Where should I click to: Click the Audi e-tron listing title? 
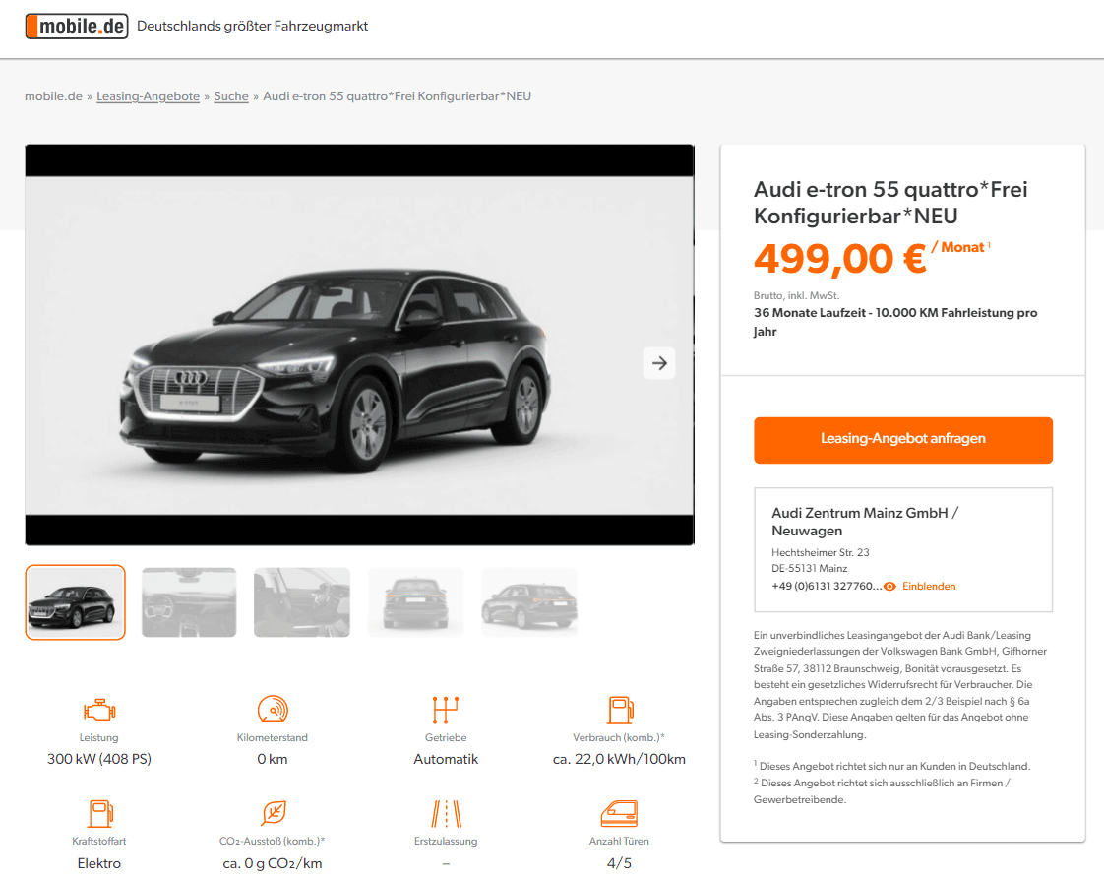[890, 203]
